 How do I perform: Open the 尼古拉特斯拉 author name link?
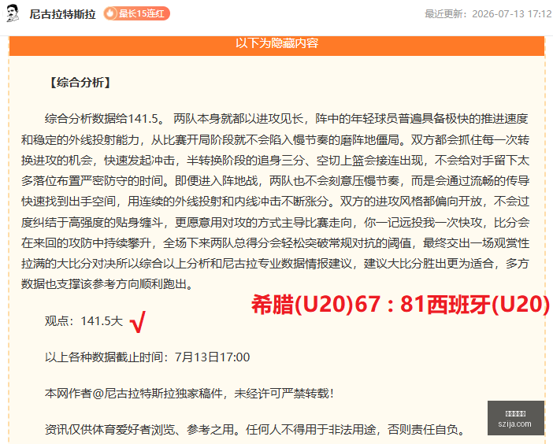[62, 14]
